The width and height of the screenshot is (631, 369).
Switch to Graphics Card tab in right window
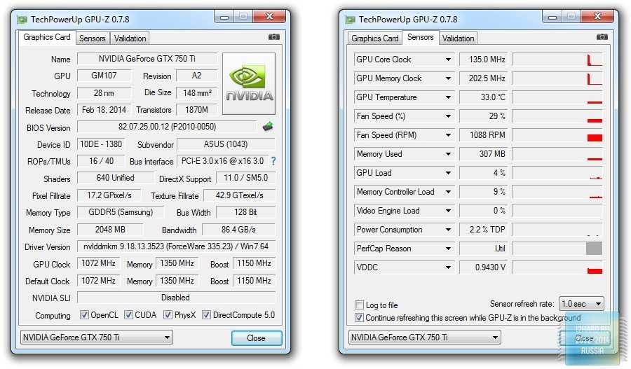tap(375, 39)
